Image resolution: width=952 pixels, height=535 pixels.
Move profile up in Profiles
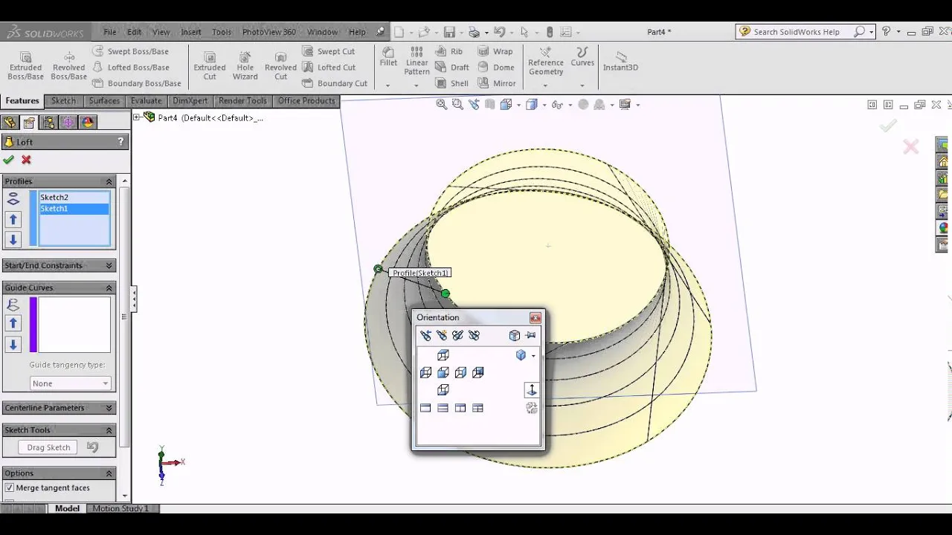[13, 219]
